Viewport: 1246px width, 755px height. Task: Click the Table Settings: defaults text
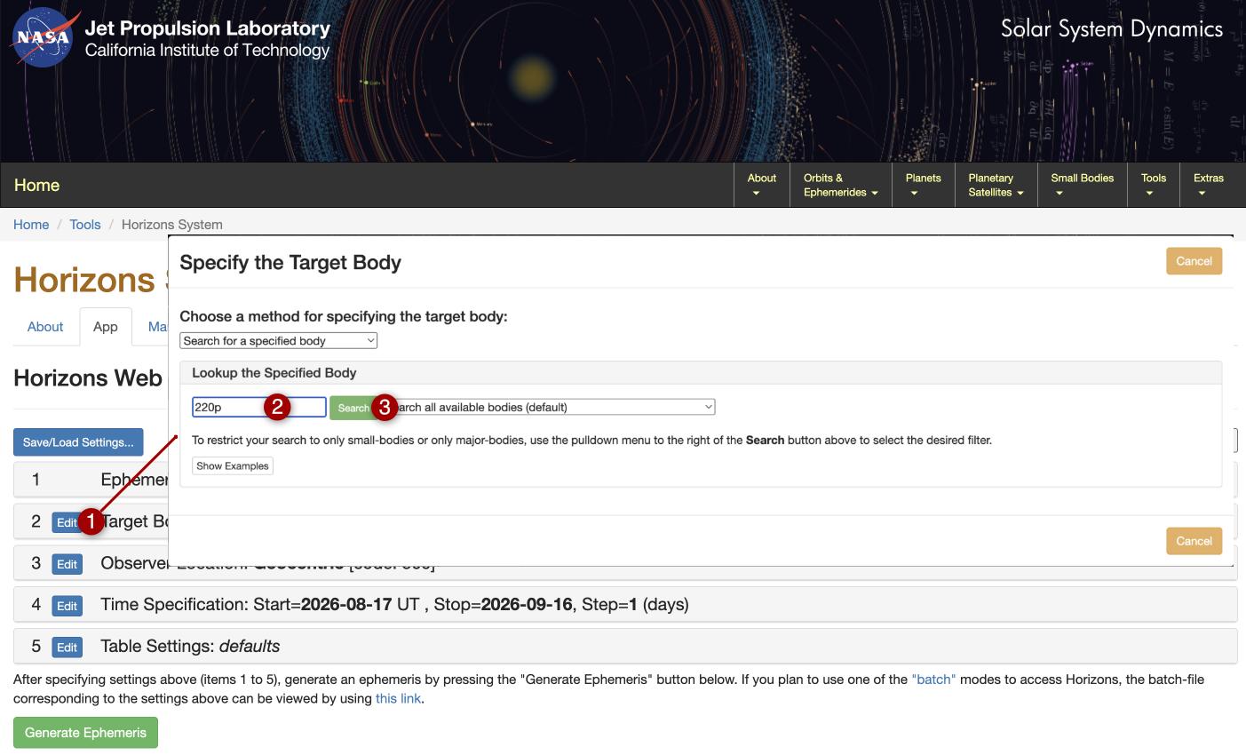pos(190,647)
